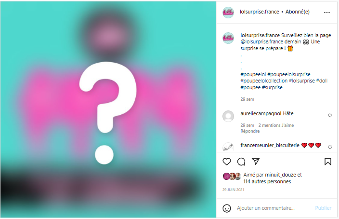Open aureliecampagnol's profile avatar
The width and height of the screenshot is (339, 219).
pyautogui.click(x=228, y=116)
